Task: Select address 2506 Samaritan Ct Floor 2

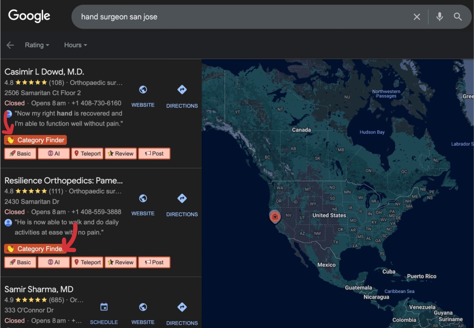Action: coord(43,93)
